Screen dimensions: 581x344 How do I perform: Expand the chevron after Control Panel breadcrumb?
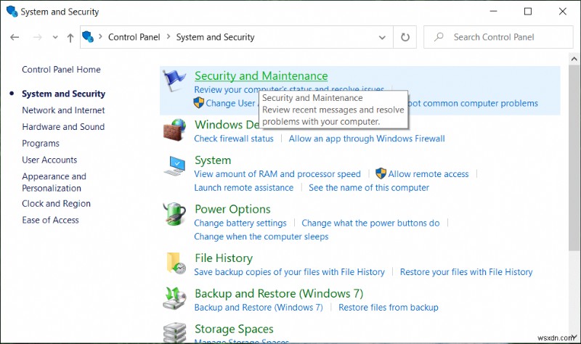(168, 37)
